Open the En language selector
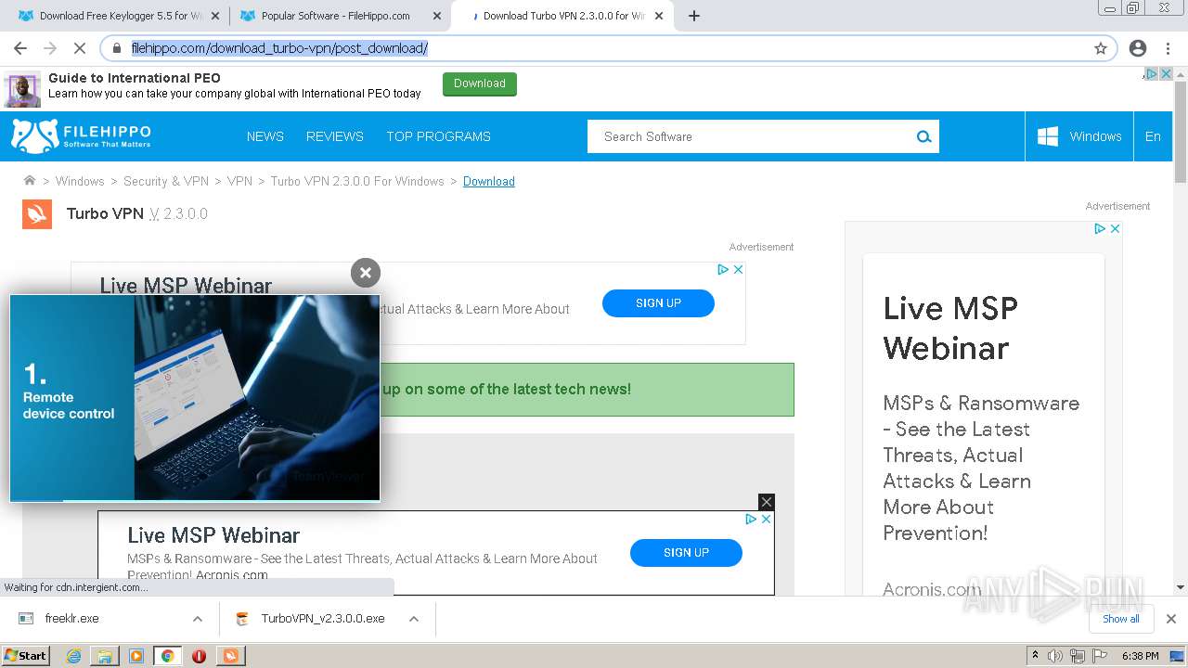 click(1153, 136)
